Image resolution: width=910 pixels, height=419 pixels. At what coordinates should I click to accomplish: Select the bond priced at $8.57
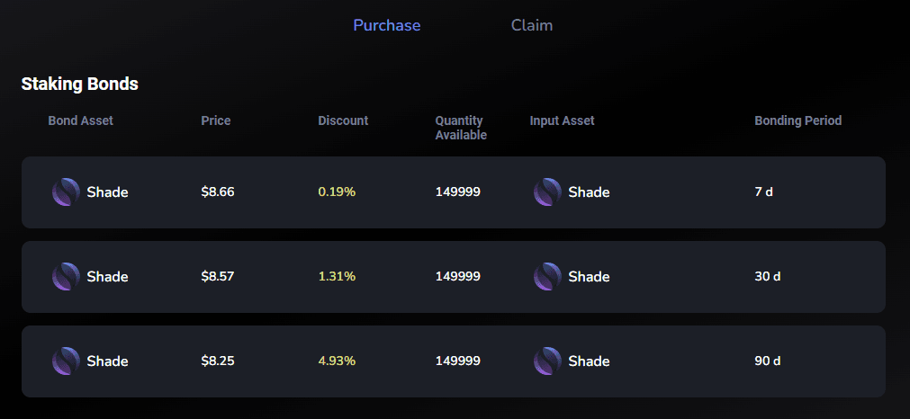coord(454,277)
